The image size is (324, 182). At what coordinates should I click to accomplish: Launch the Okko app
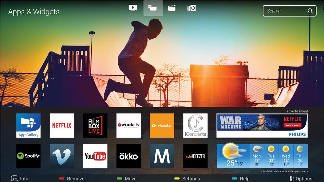click(128, 156)
